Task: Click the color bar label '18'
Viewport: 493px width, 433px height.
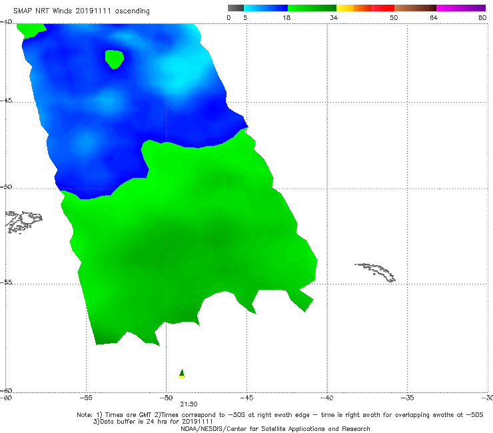Action: [x=286, y=17]
